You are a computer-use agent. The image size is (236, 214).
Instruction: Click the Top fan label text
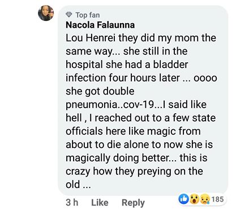[88, 15]
